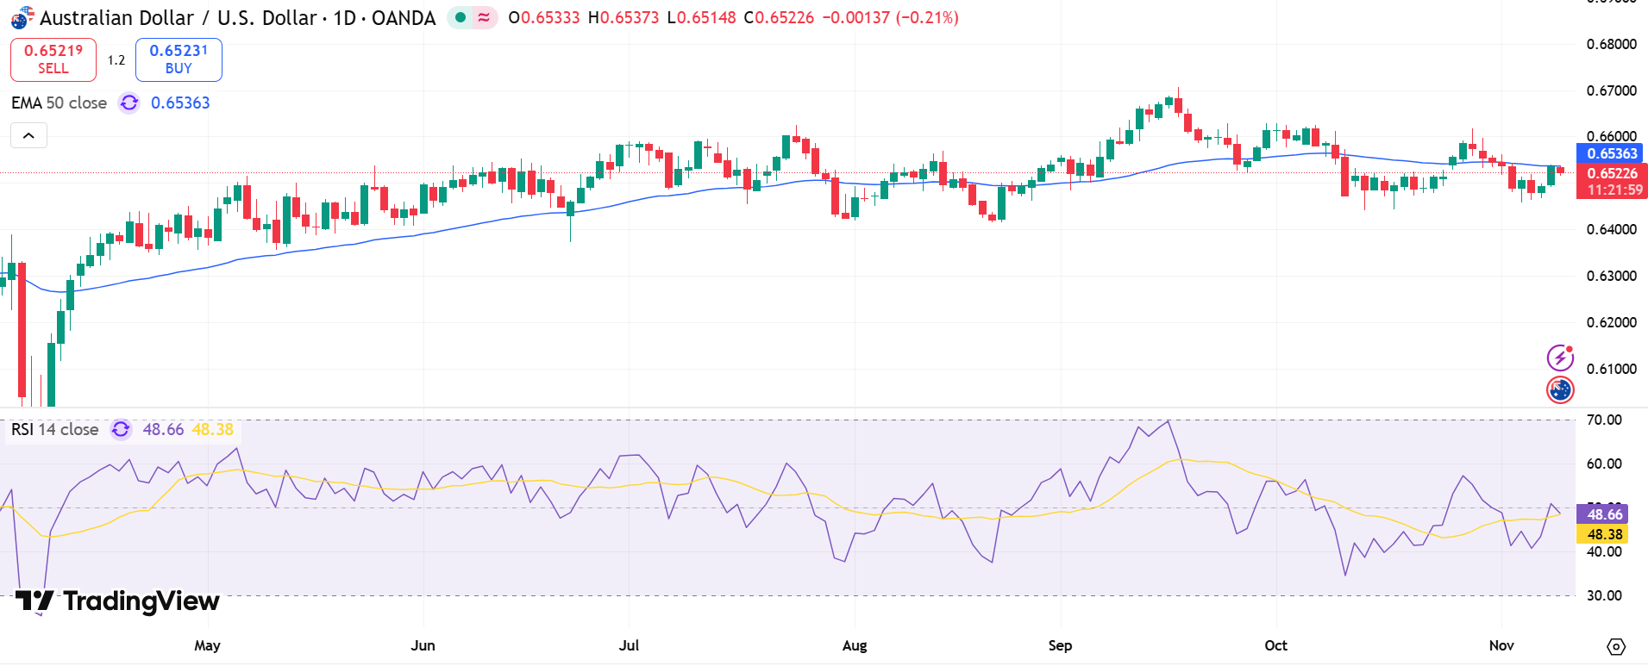The height and width of the screenshot is (666, 1648).
Task: Click the yellow 48.38 RSI axis label
Action: pyautogui.click(x=1602, y=534)
